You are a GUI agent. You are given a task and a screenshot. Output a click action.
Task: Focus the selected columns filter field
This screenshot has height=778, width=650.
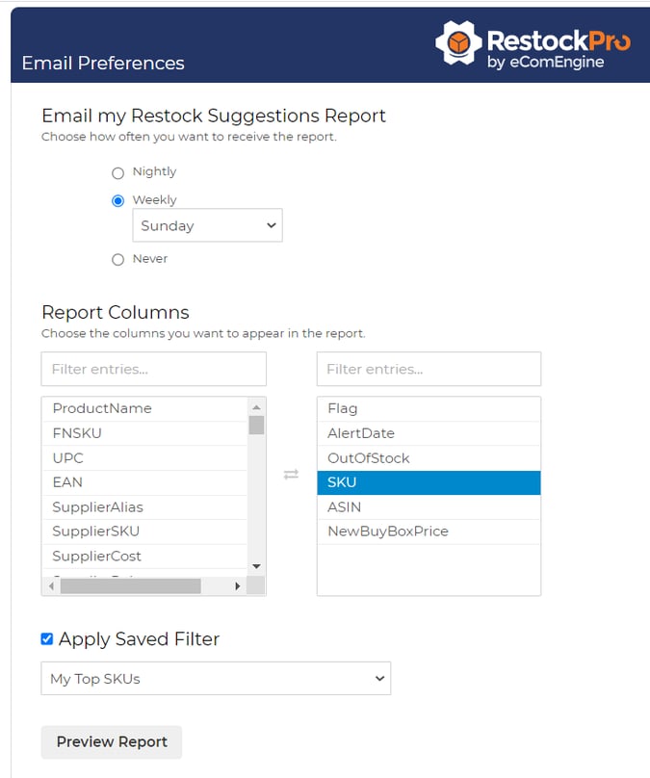(429, 369)
